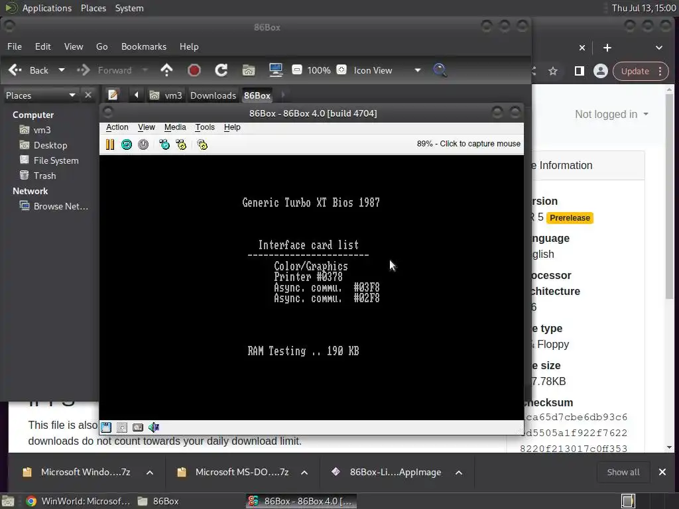Screen dimensions: 679x509
Task: Close the browser downloads bar
Action: [662, 472]
